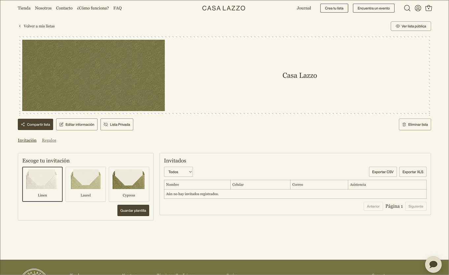This screenshot has width=449, height=275.
Task: Open the user account icon
Action: pyautogui.click(x=418, y=8)
